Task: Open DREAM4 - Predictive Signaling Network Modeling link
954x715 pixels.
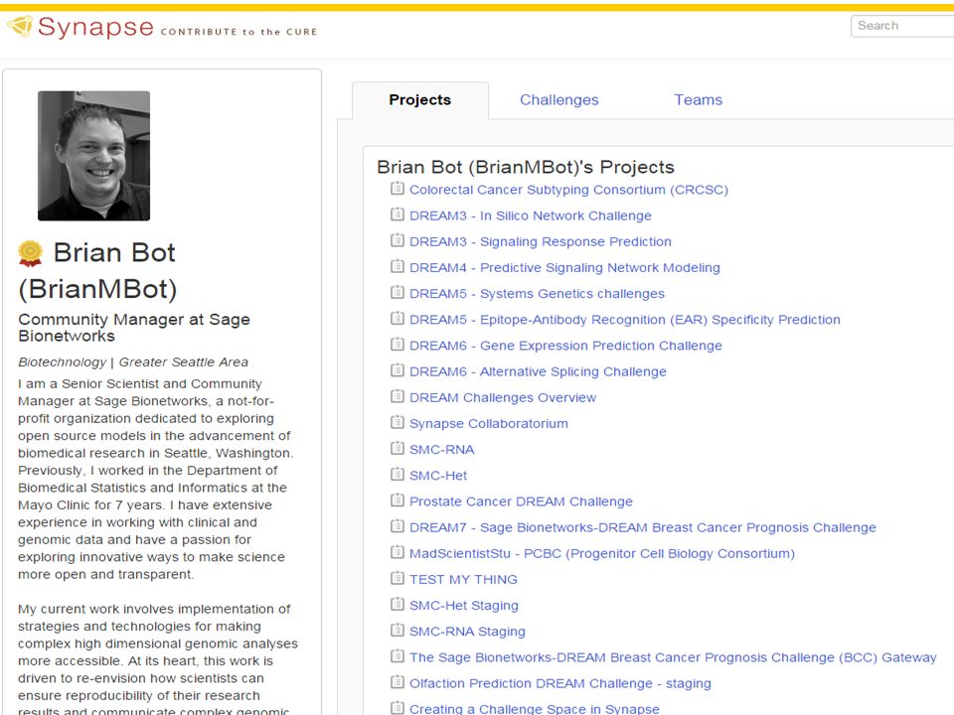Action: click(564, 267)
